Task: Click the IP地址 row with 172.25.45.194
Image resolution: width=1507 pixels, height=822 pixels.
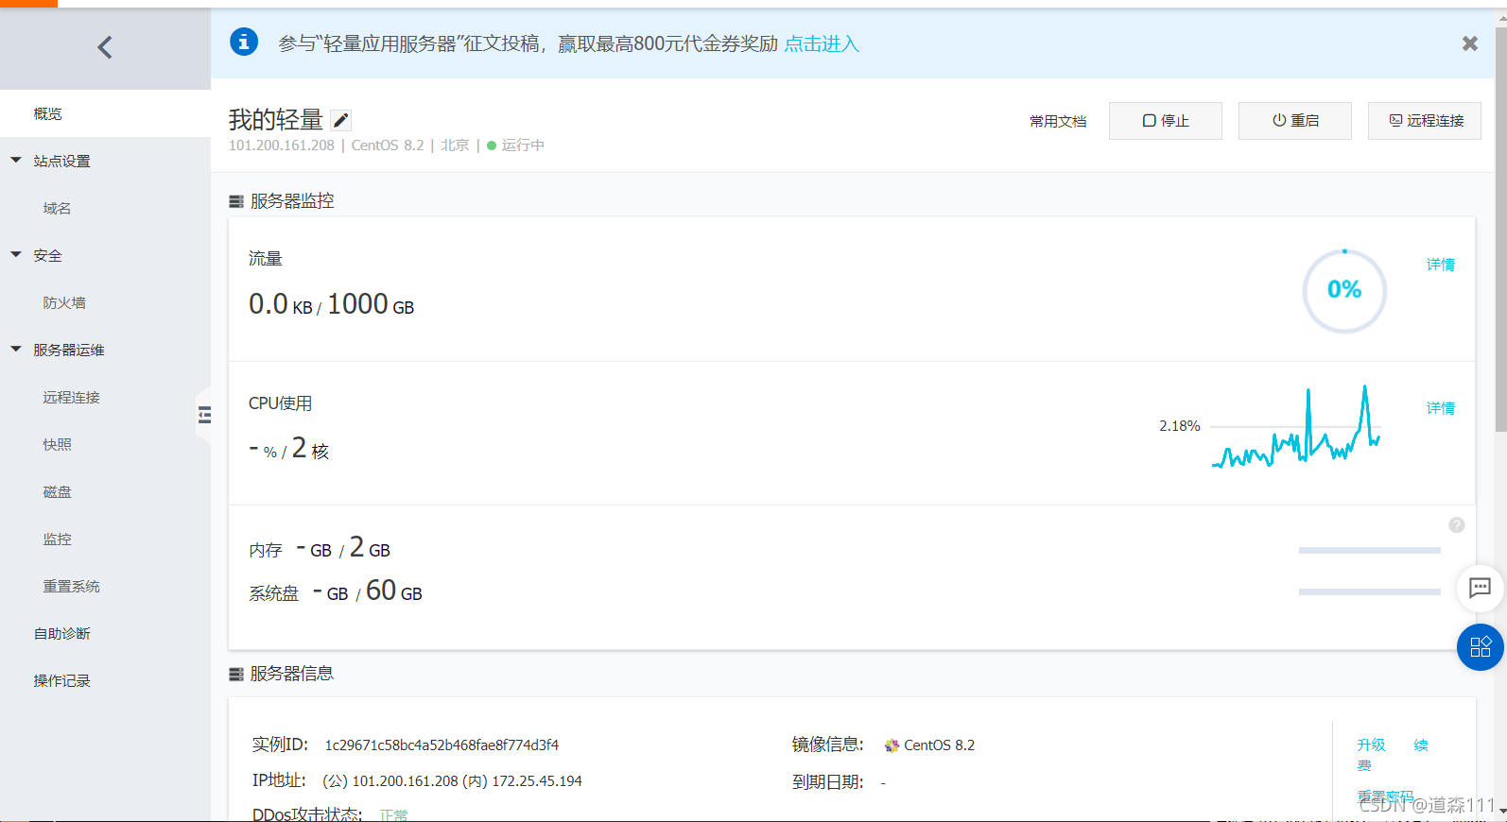Action: click(417, 781)
